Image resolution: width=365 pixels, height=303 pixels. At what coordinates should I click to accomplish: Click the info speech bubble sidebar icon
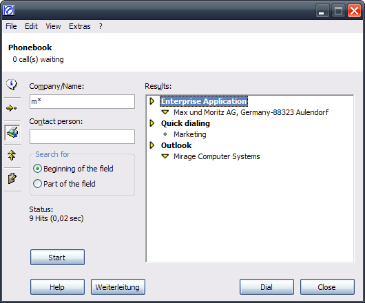click(12, 85)
